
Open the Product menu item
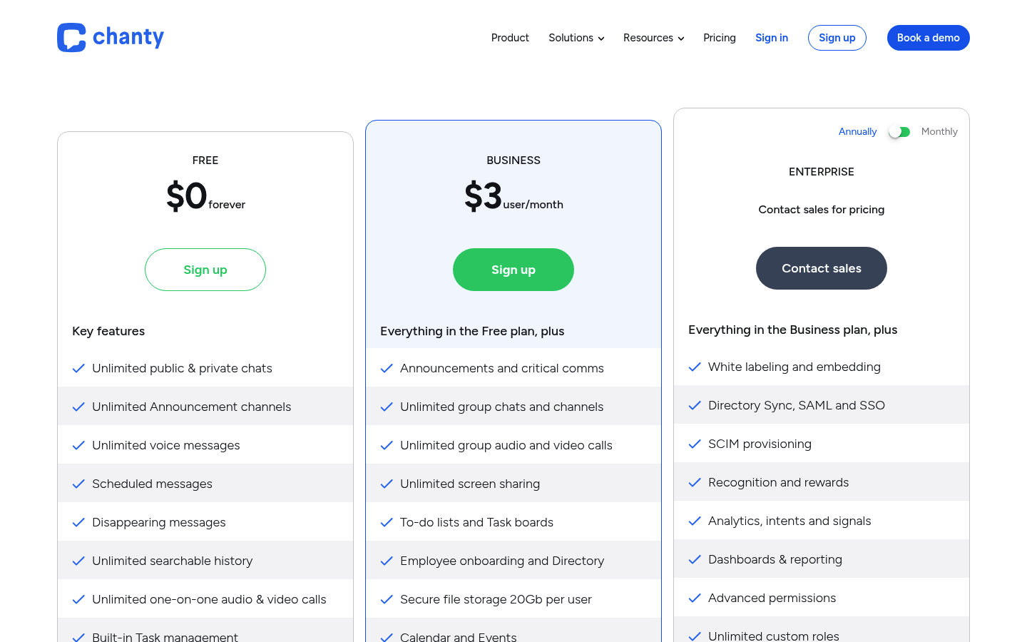pos(510,38)
